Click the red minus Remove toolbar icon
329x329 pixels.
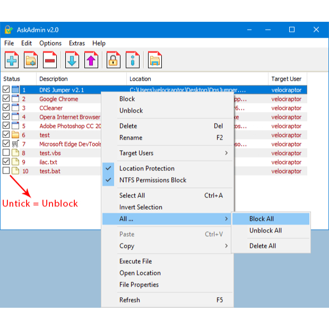50,60
